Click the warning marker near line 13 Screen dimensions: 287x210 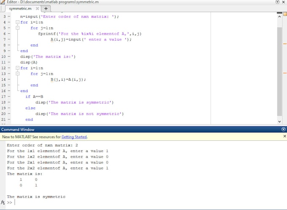285,73
